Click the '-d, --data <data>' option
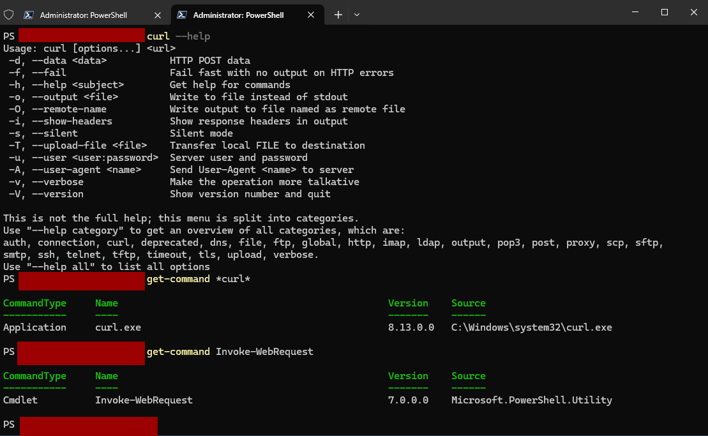The width and height of the screenshot is (708, 436). click(x=58, y=61)
